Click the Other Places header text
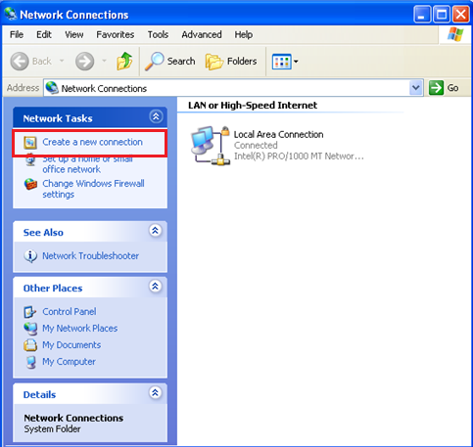 53,289
